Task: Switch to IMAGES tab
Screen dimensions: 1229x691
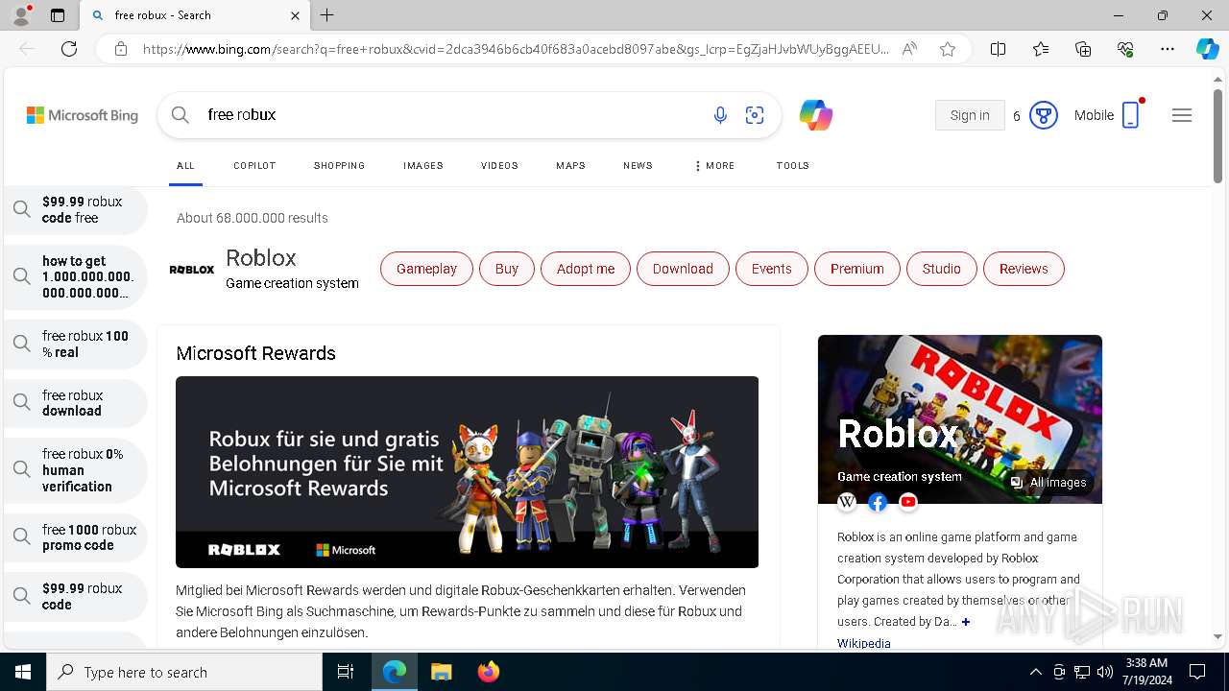Action: coord(423,166)
